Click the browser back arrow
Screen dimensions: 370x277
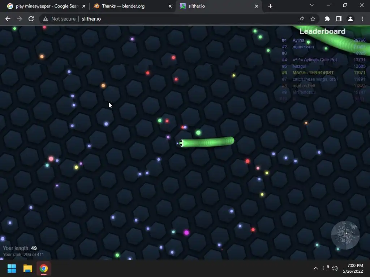click(x=8, y=19)
